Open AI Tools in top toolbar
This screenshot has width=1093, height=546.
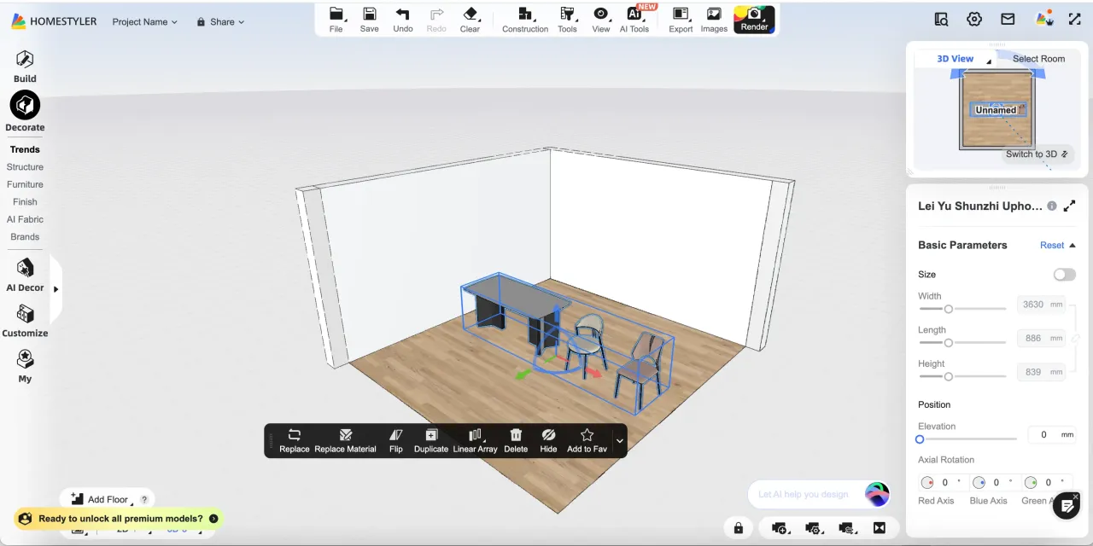click(x=634, y=19)
